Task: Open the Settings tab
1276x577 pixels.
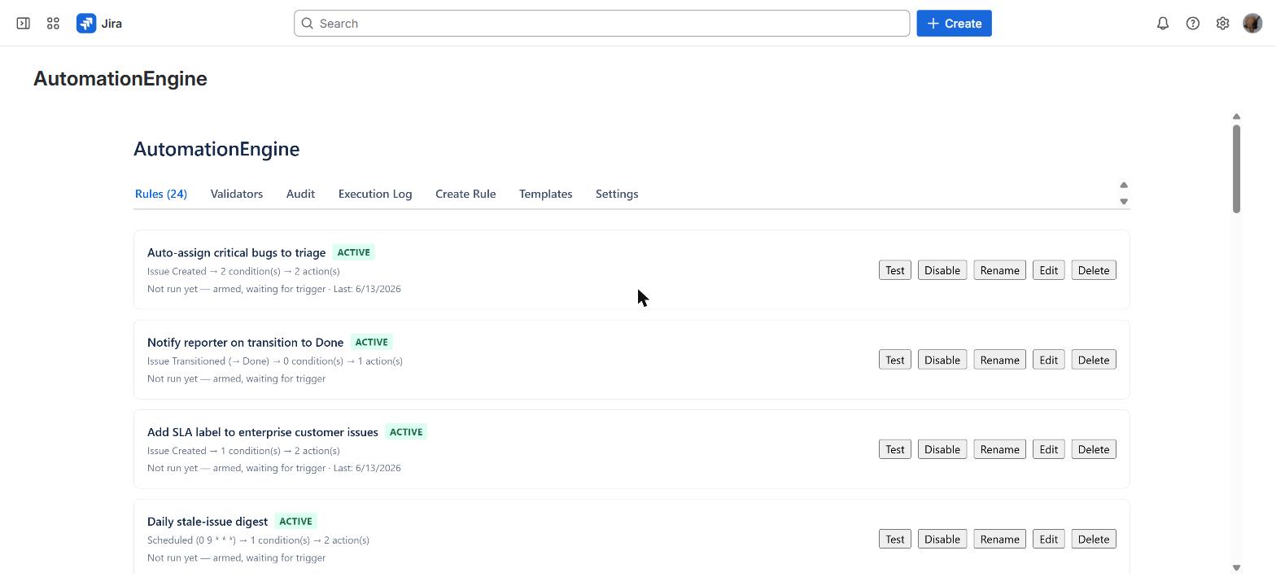Action: pyautogui.click(x=617, y=194)
